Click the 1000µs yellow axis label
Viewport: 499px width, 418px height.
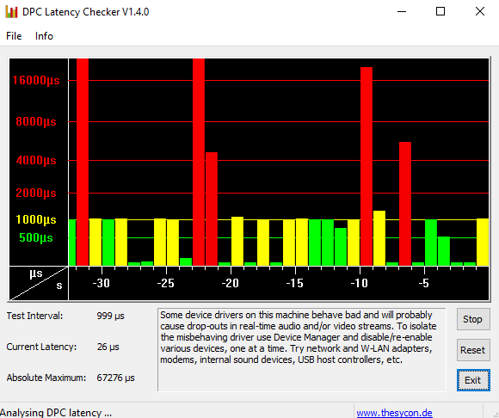(x=36, y=219)
